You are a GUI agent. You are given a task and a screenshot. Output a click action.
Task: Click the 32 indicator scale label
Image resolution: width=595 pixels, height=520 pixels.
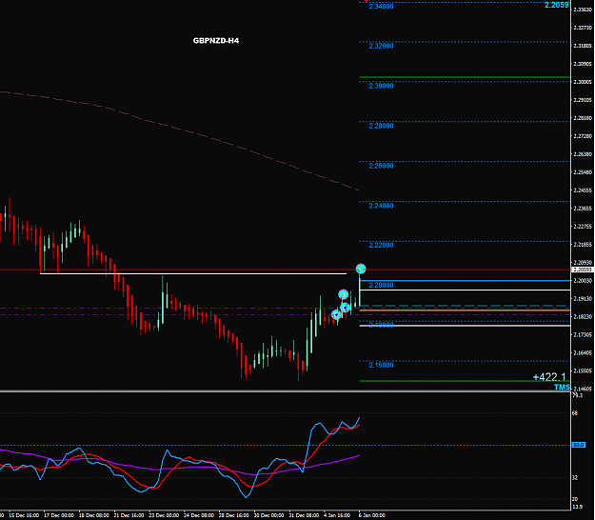click(575, 477)
